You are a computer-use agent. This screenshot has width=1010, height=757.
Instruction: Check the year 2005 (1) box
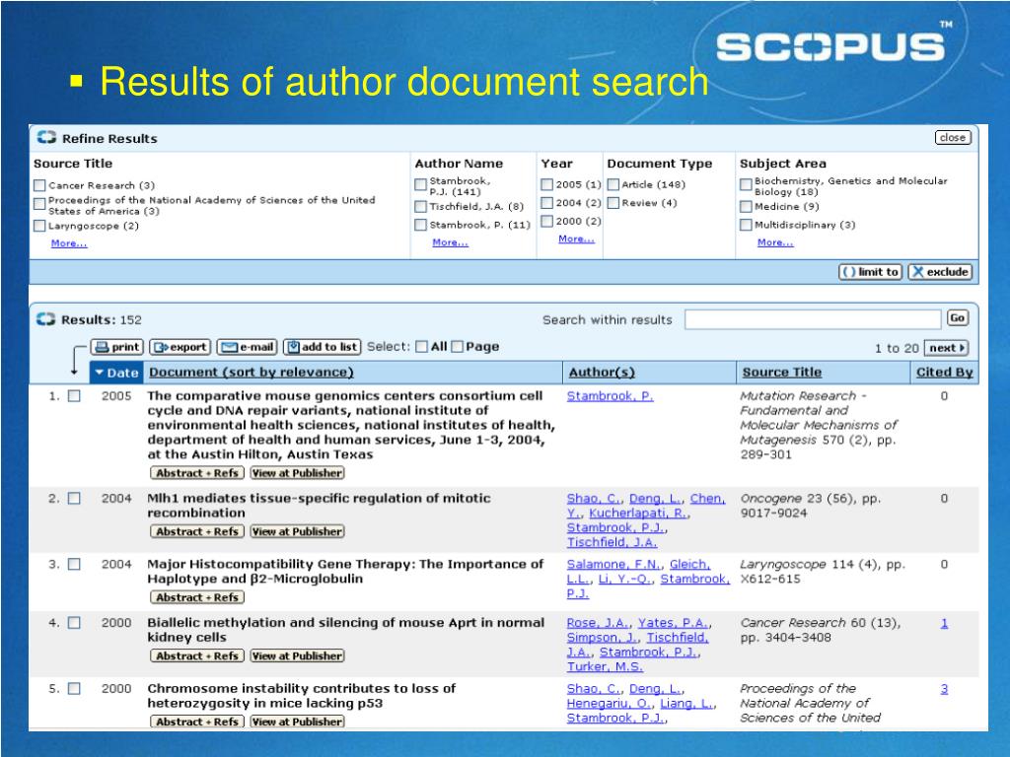[546, 184]
